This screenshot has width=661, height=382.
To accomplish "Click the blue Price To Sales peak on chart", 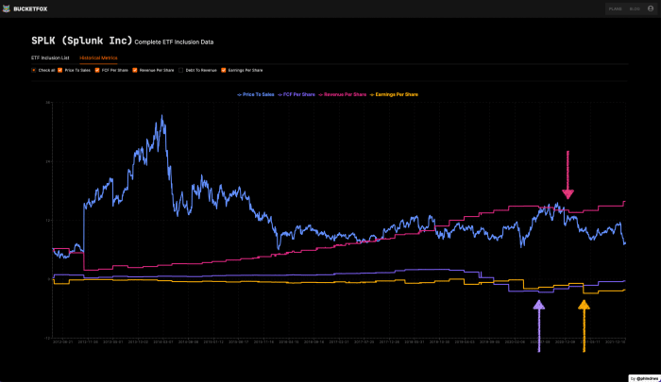I will (161, 116).
